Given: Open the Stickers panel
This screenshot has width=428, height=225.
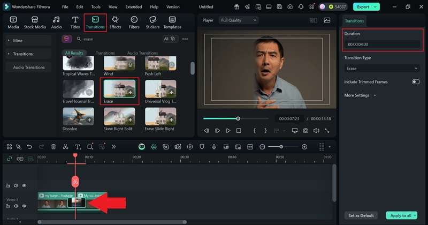Looking at the screenshot, I should [152, 22].
